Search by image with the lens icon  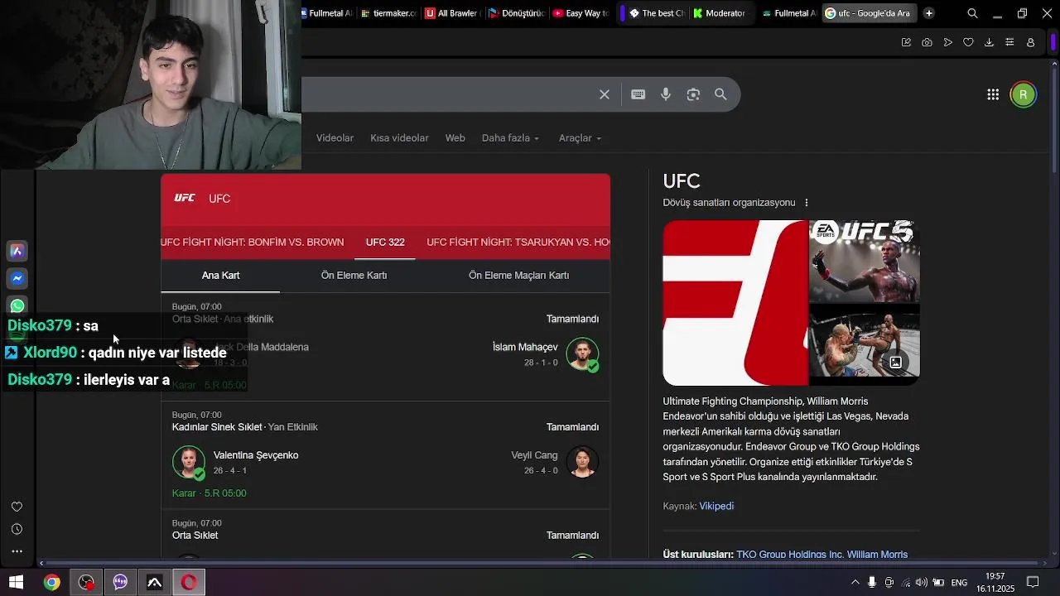coord(693,94)
